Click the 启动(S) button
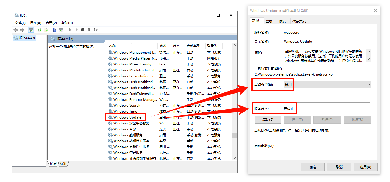Screen dimensions: 390x182 tap(268, 120)
